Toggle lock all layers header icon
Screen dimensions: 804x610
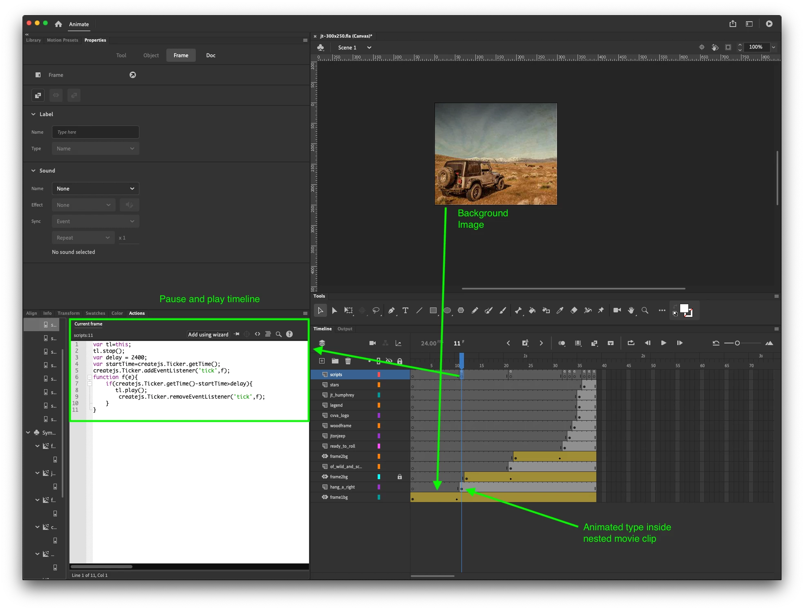[400, 361]
